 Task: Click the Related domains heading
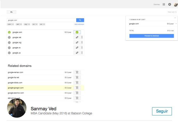click(20, 66)
